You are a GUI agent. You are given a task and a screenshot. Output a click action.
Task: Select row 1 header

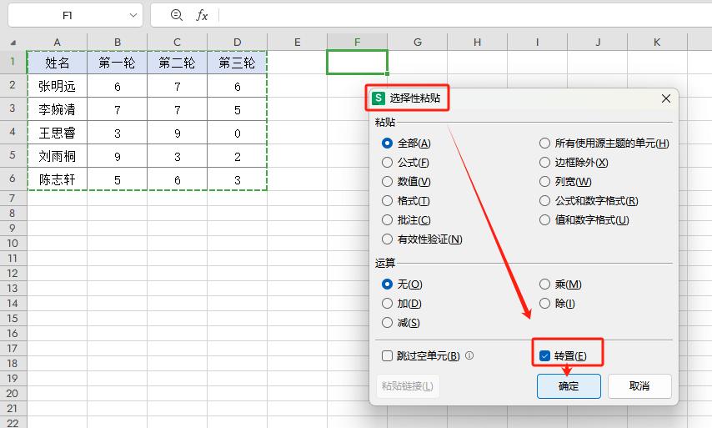(x=13, y=62)
